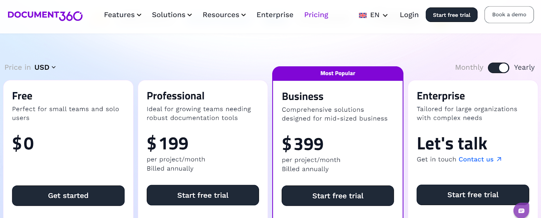Click the Document360 logo
The height and width of the screenshot is (218, 541).
pos(45,15)
